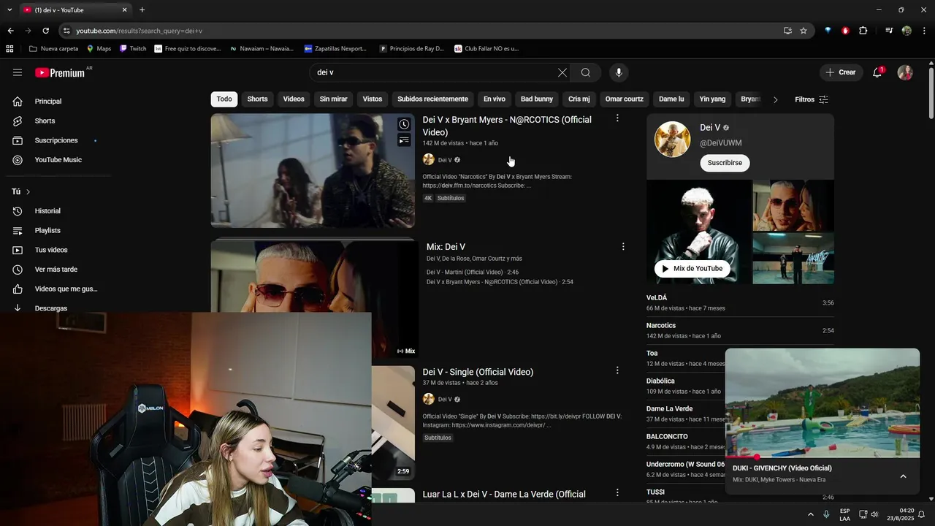Open the Twitch bookmark
Viewport: 935px width, 526px height.
pyautogui.click(x=133, y=49)
